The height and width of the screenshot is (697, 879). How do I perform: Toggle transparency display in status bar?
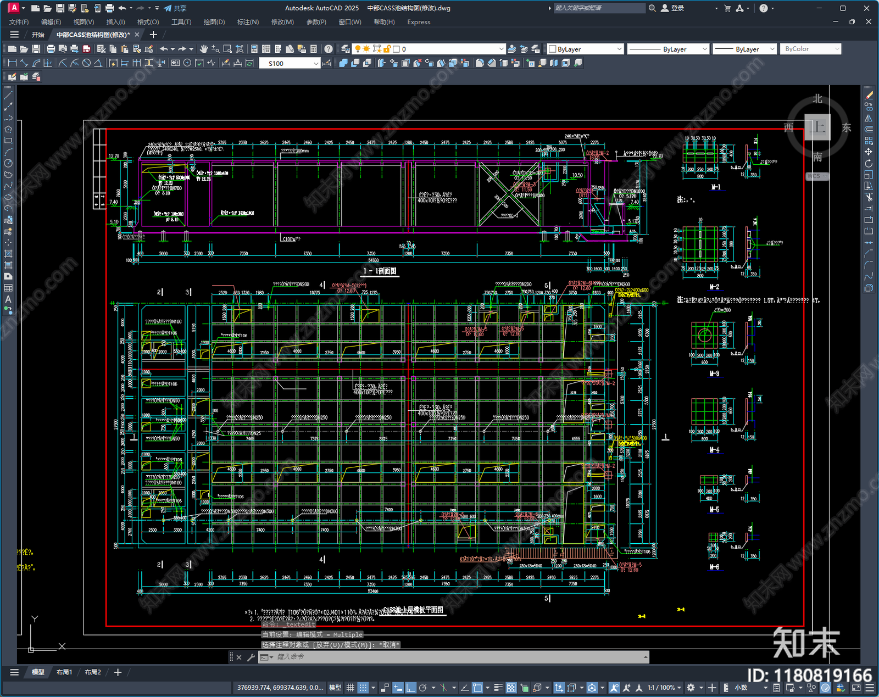(511, 688)
